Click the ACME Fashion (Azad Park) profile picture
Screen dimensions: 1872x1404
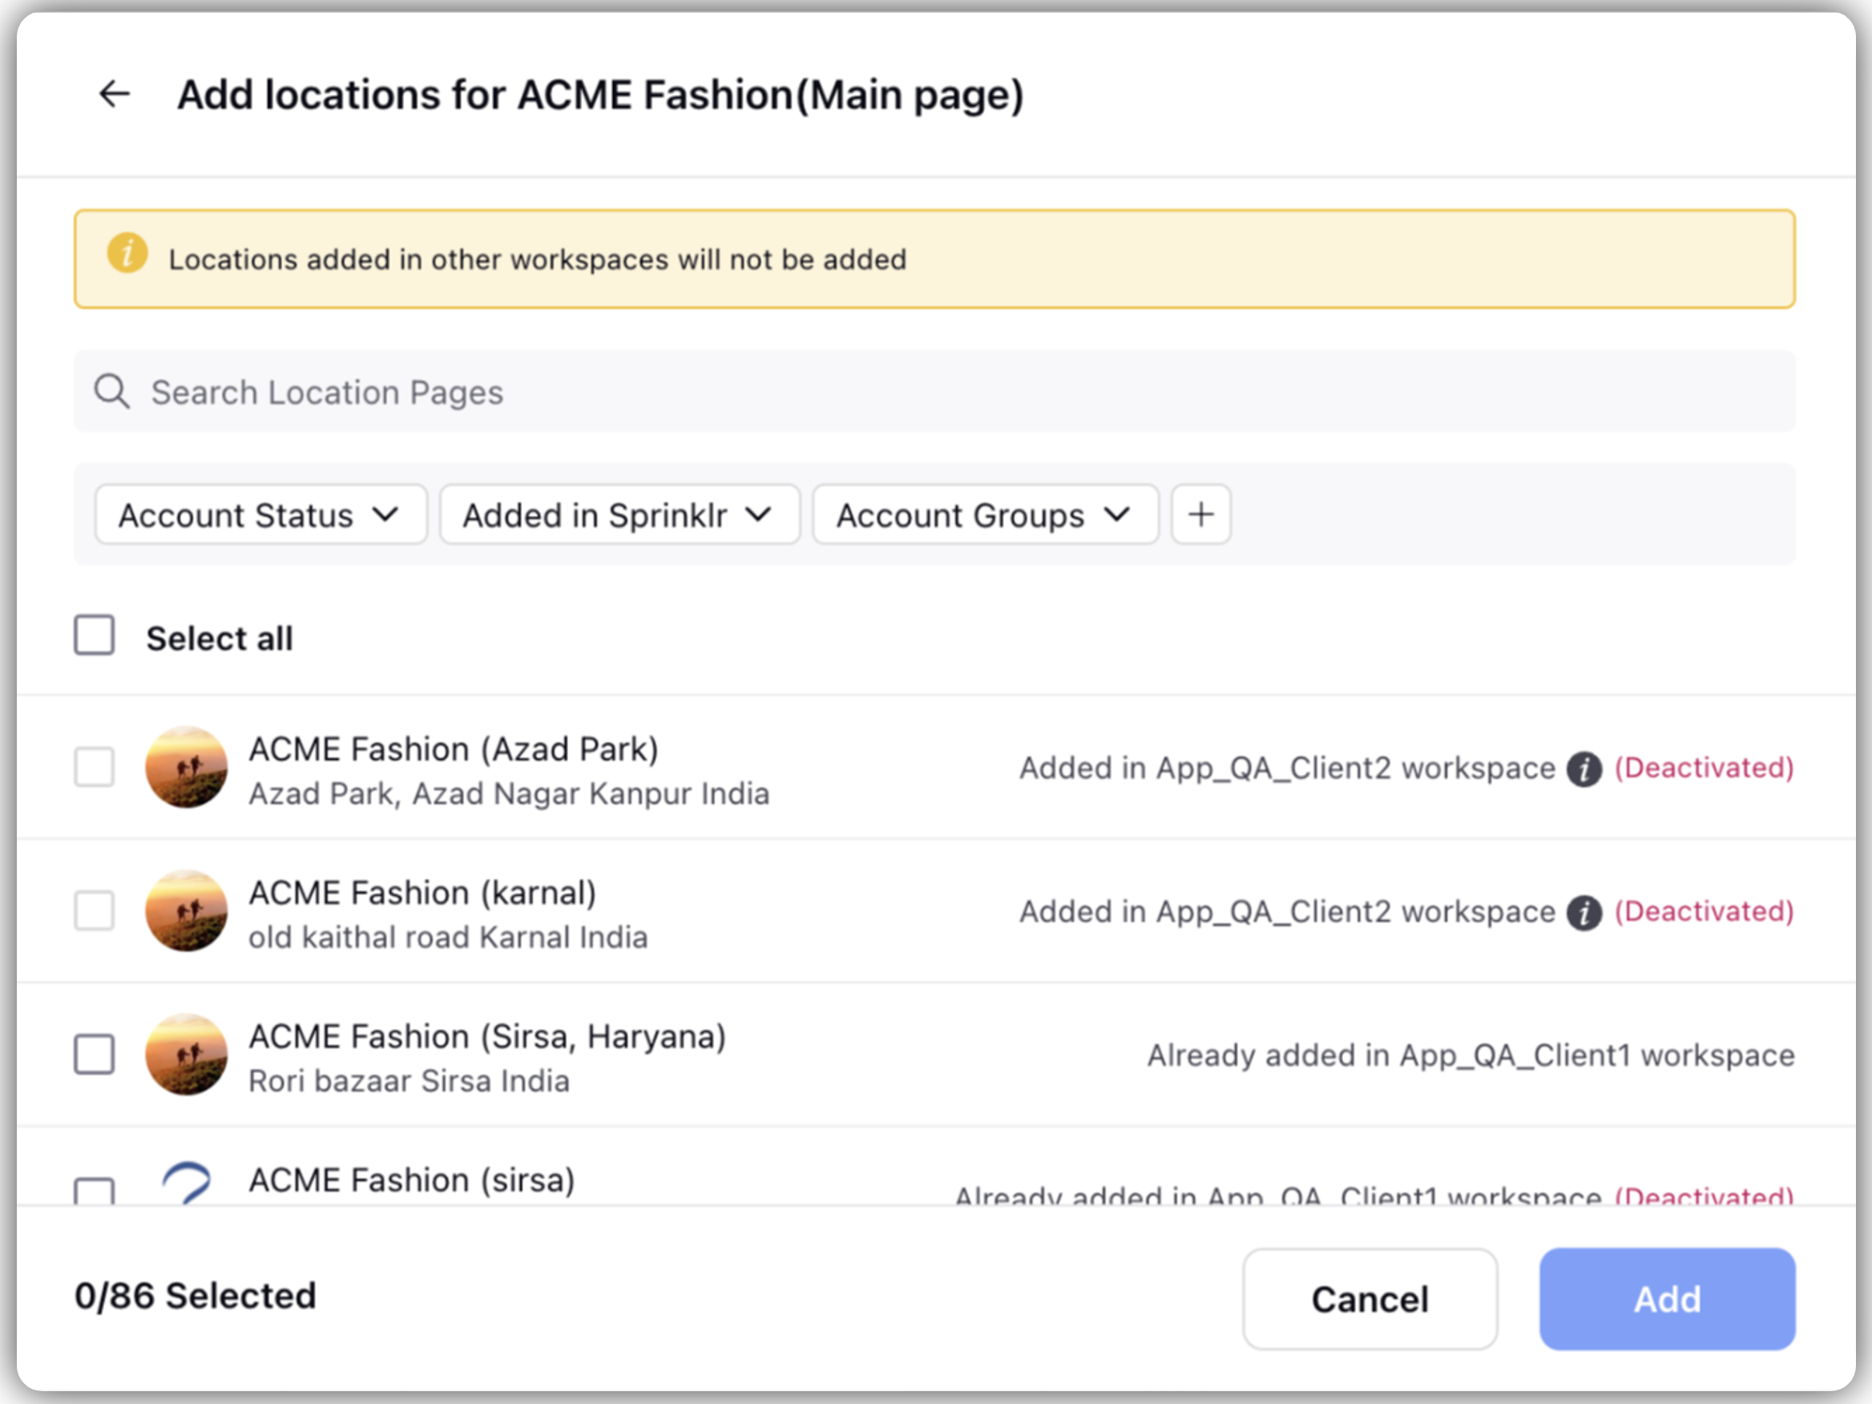tap(186, 768)
